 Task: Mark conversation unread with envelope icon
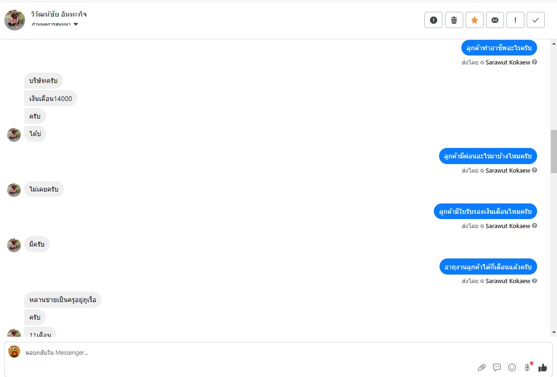coord(494,20)
